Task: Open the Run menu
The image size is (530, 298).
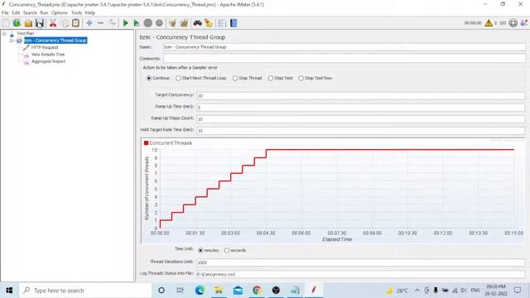Action: pos(44,12)
